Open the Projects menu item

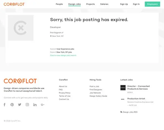pos(90,4)
